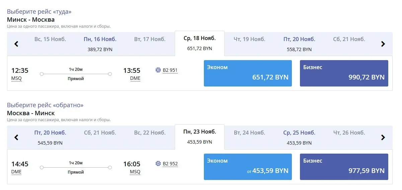The image size is (402, 190).
Task: Show earlier return dates with left arrow
Action: (x=16, y=137)
